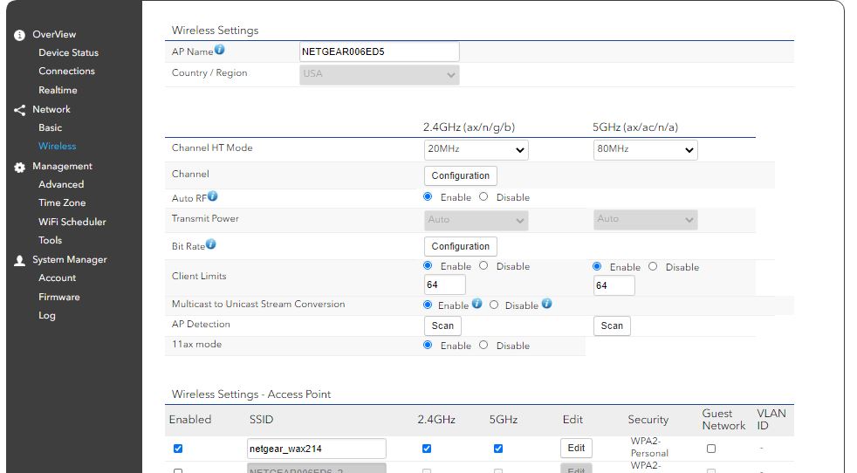
Task: Open info tooltip next to Bit Rate
Action: point(211,243)
